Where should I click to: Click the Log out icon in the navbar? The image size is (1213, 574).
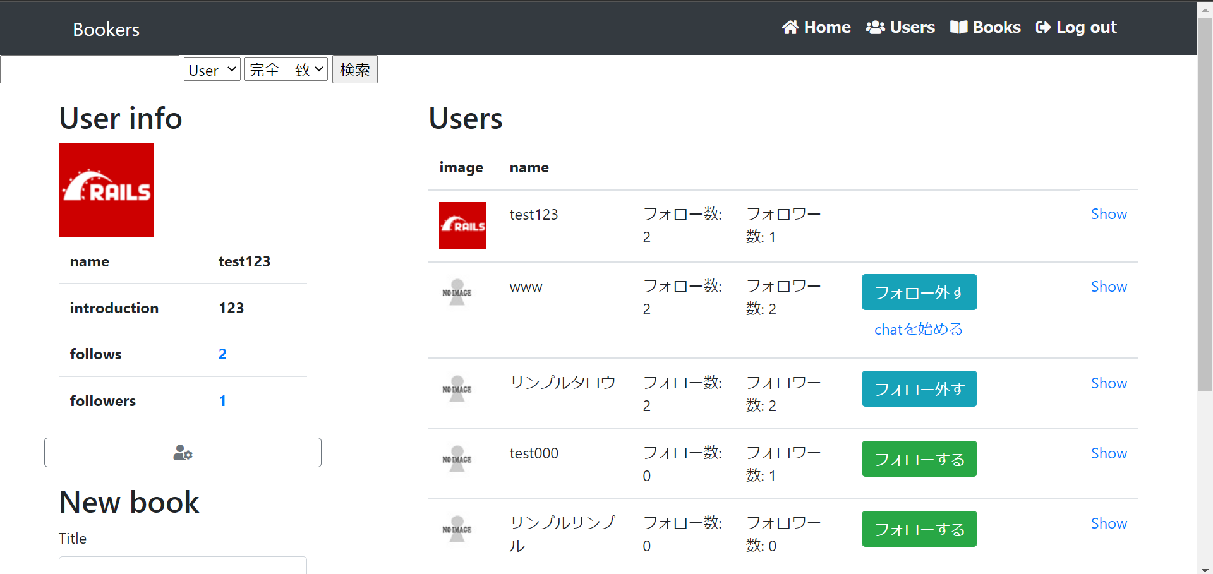[1043, 27]
